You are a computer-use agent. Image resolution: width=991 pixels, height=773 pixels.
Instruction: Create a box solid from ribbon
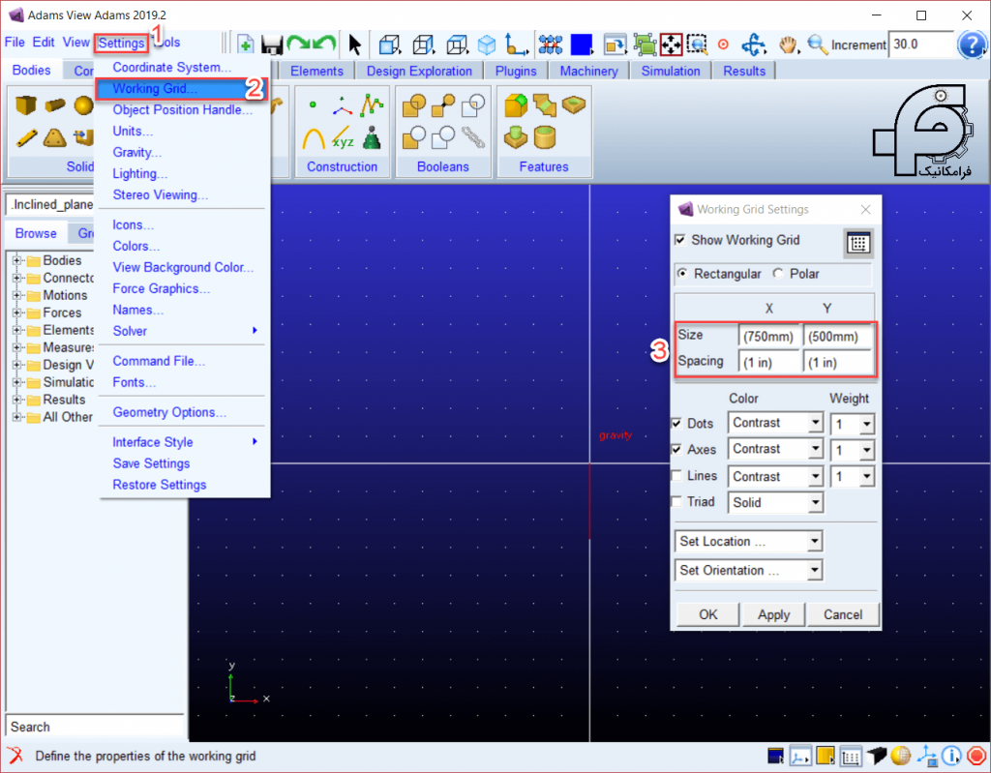pyautogui.click(x=26, y=104)
